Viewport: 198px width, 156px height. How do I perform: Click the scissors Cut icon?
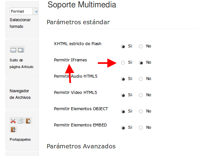point(13,120)
